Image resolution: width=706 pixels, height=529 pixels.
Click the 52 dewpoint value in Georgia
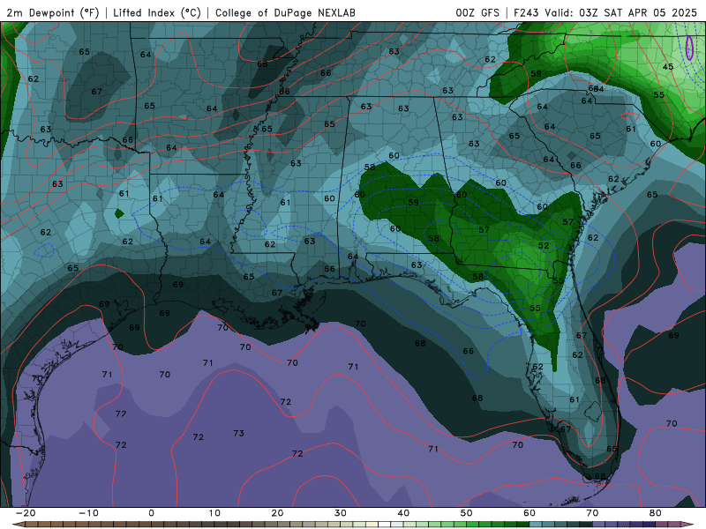click(x=544, y=246)
